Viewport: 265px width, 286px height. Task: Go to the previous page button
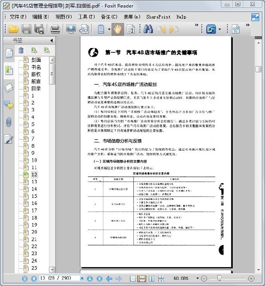click(x=34, y=279)
